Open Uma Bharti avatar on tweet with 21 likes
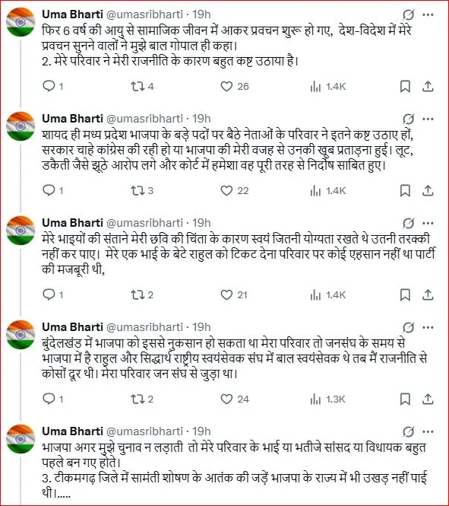The width and height of the screenshot is (449, 506). pyautogui.click(x=21, y=231)
